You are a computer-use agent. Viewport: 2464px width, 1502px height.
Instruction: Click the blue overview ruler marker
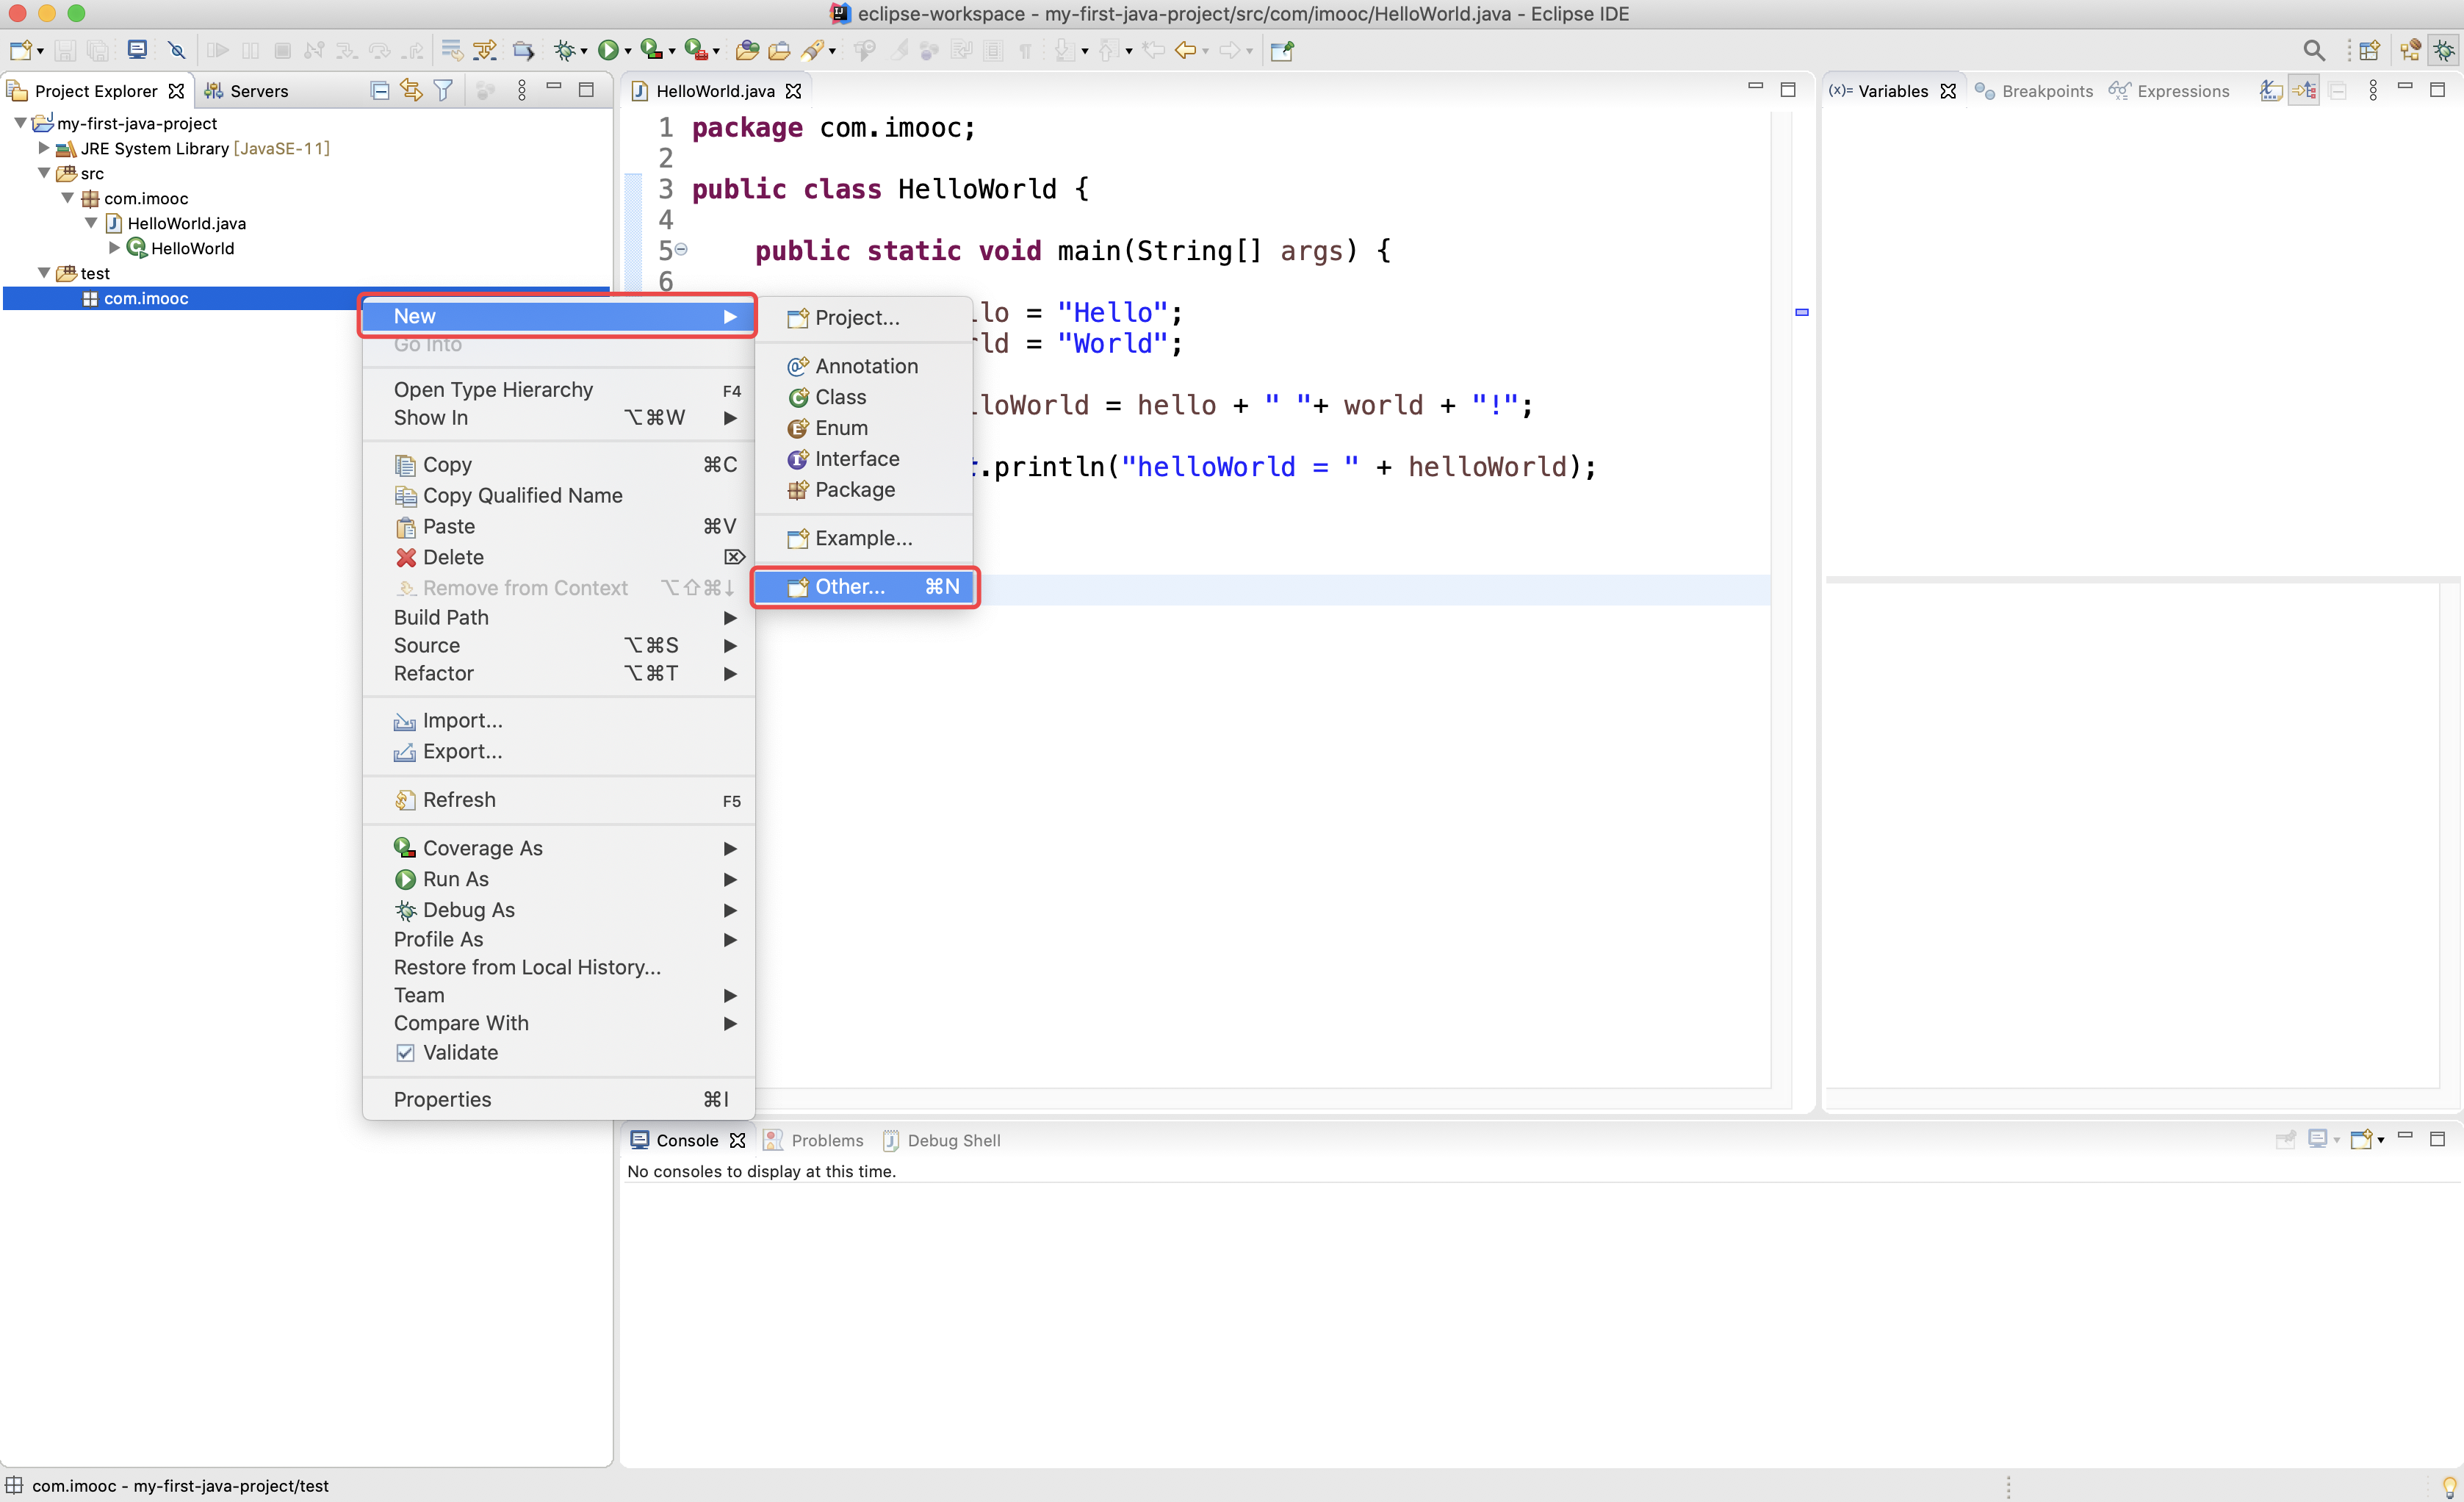(x=1802, y=312)
